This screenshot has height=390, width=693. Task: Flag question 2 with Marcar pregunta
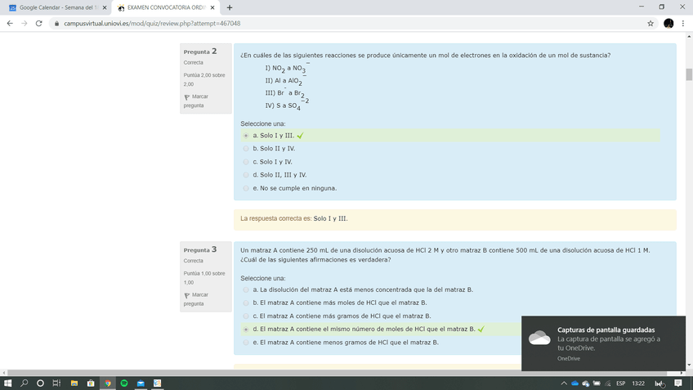pos(196,101)
